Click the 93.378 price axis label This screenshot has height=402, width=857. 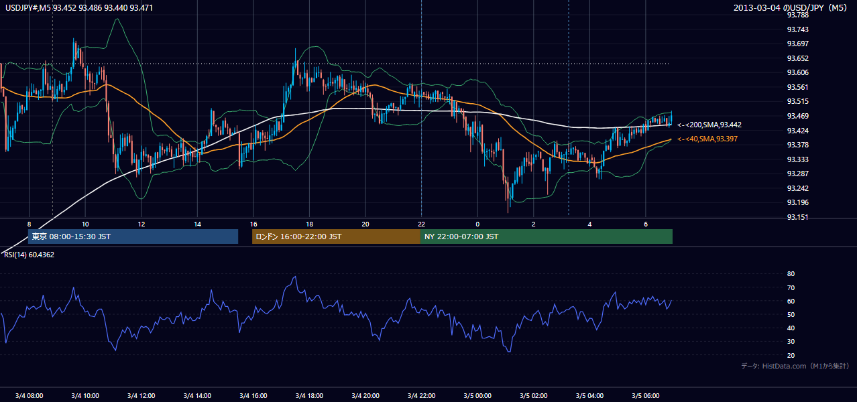point(797,145)
